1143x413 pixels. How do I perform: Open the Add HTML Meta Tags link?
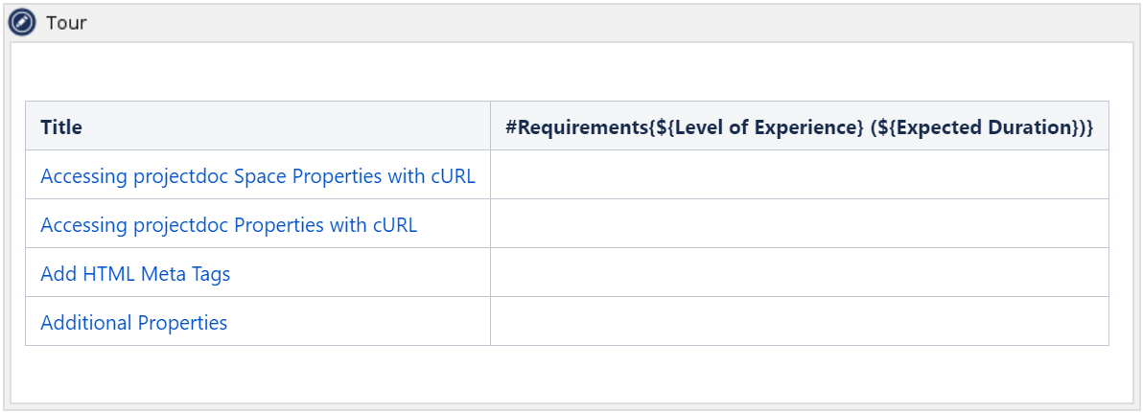click(135, 274)
